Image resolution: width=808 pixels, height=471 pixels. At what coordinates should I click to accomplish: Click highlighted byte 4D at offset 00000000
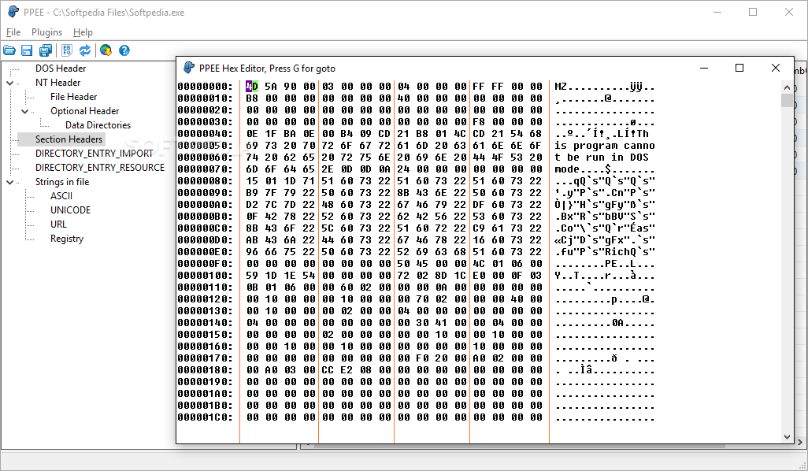point(252,87)
